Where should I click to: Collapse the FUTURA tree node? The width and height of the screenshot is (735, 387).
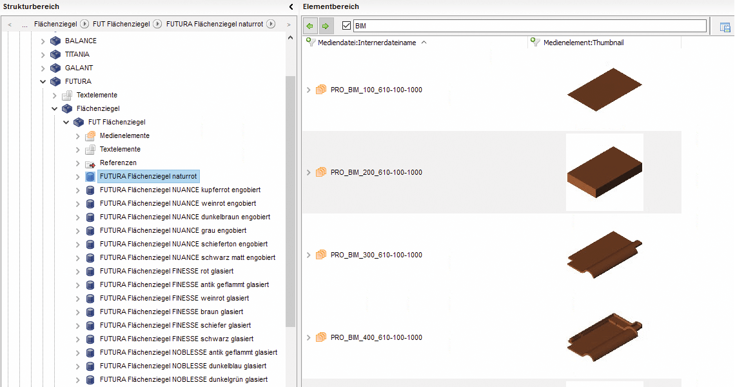[43, 82]
